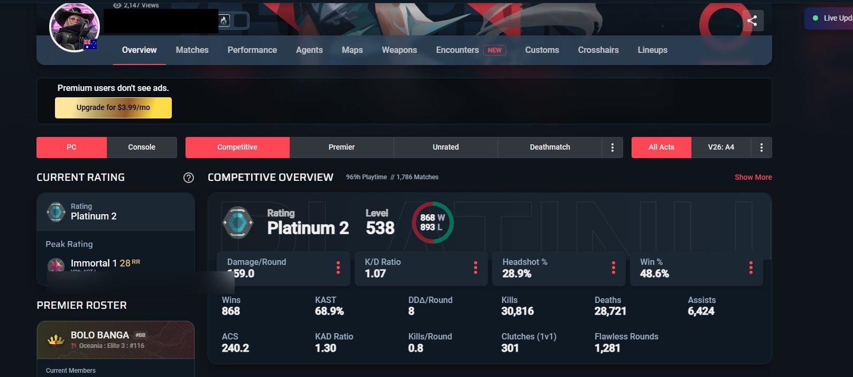Open more acts three-dot menu

pos(762,148)
